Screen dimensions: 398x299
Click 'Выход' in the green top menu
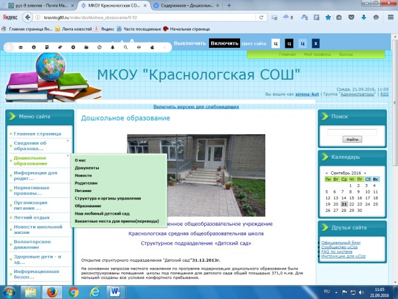(346, 54)
